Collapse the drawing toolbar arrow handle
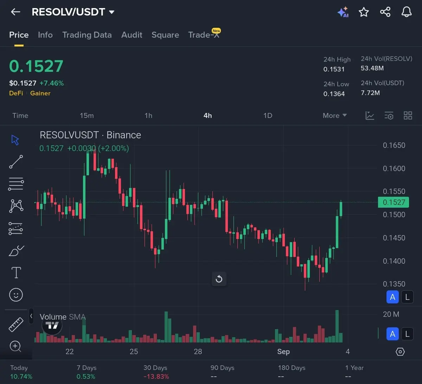Viewport: 422px width, 384px height. pos(31,316)
